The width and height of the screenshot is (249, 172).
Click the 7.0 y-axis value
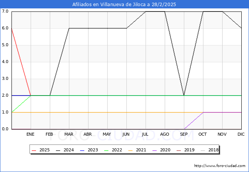point(5,11)
